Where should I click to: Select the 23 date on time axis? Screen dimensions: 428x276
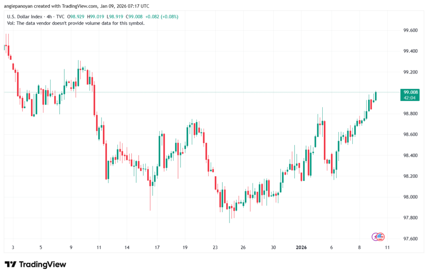pos(215,248)
